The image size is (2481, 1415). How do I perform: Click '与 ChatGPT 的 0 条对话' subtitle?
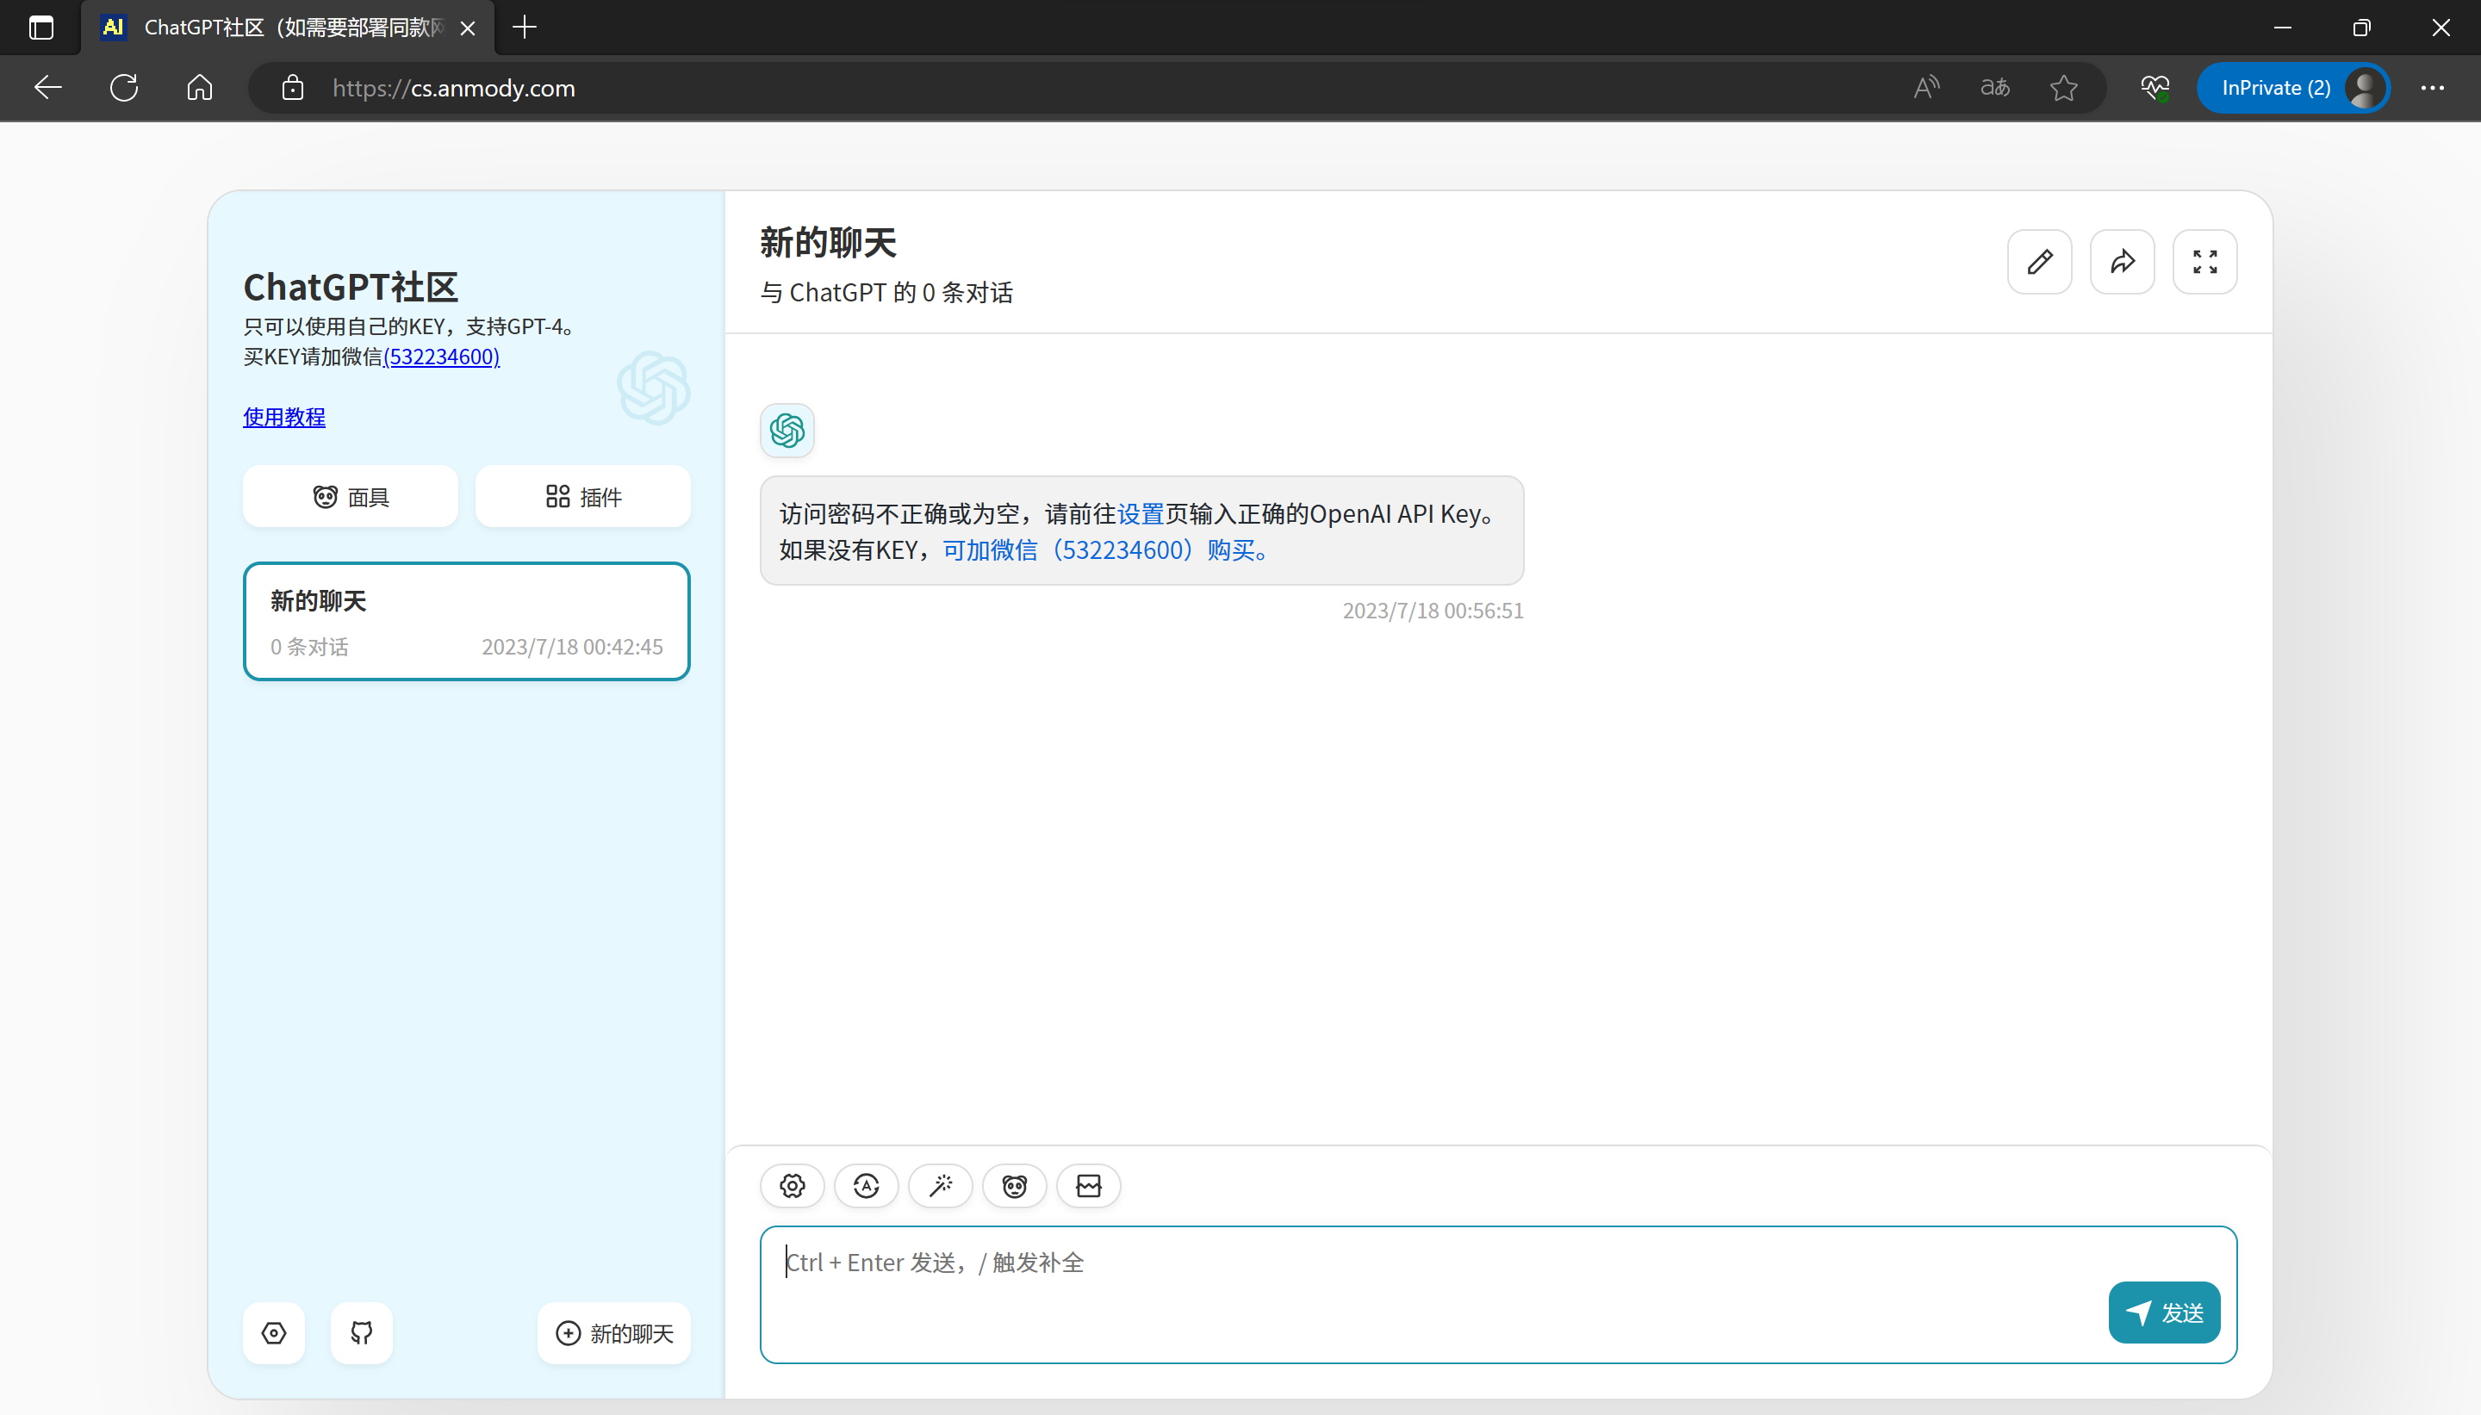886,293
